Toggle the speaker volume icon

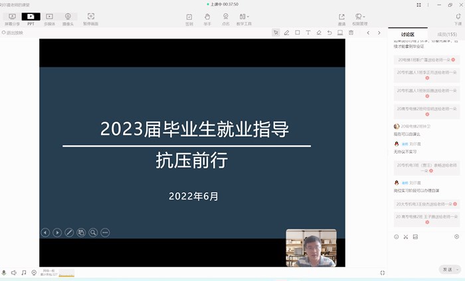[x=14, y=272]
